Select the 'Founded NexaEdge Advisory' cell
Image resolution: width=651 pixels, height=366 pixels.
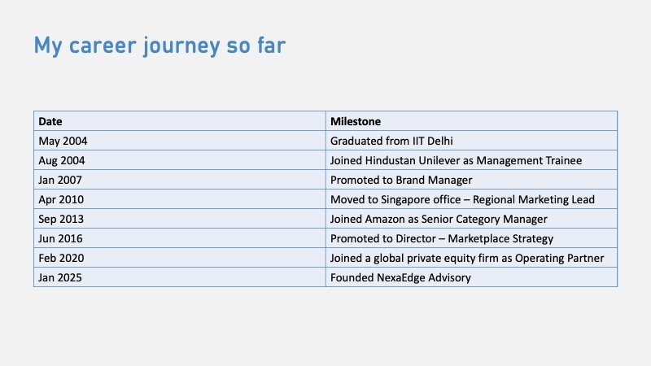[x=471, y=278]
